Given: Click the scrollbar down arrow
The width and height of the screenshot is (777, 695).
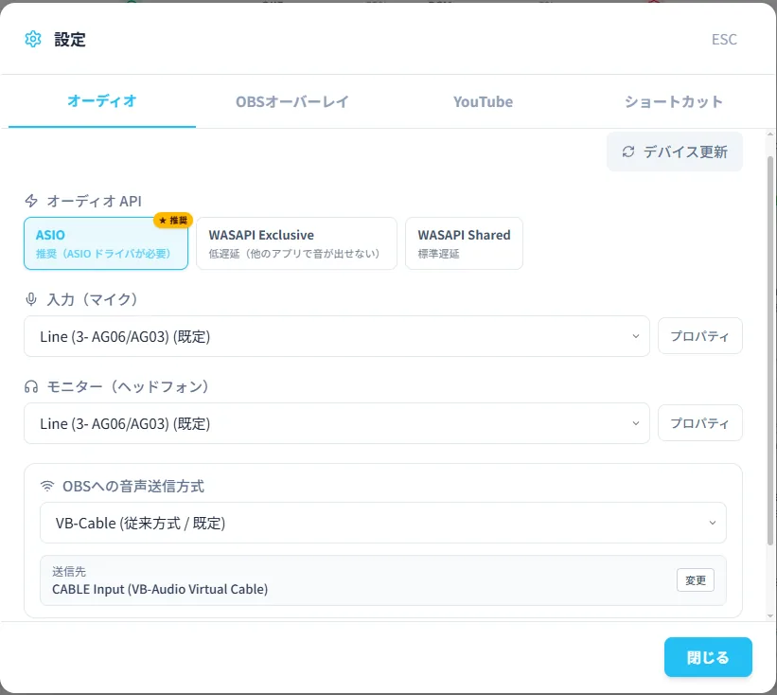Looking at the screenshot, I should click(770, 615).
